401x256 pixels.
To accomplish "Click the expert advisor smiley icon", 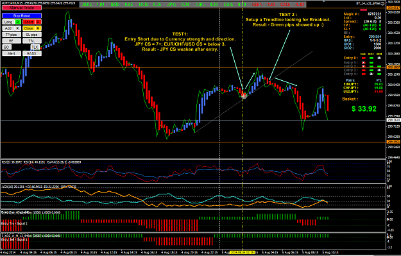I will pos(383,3).
